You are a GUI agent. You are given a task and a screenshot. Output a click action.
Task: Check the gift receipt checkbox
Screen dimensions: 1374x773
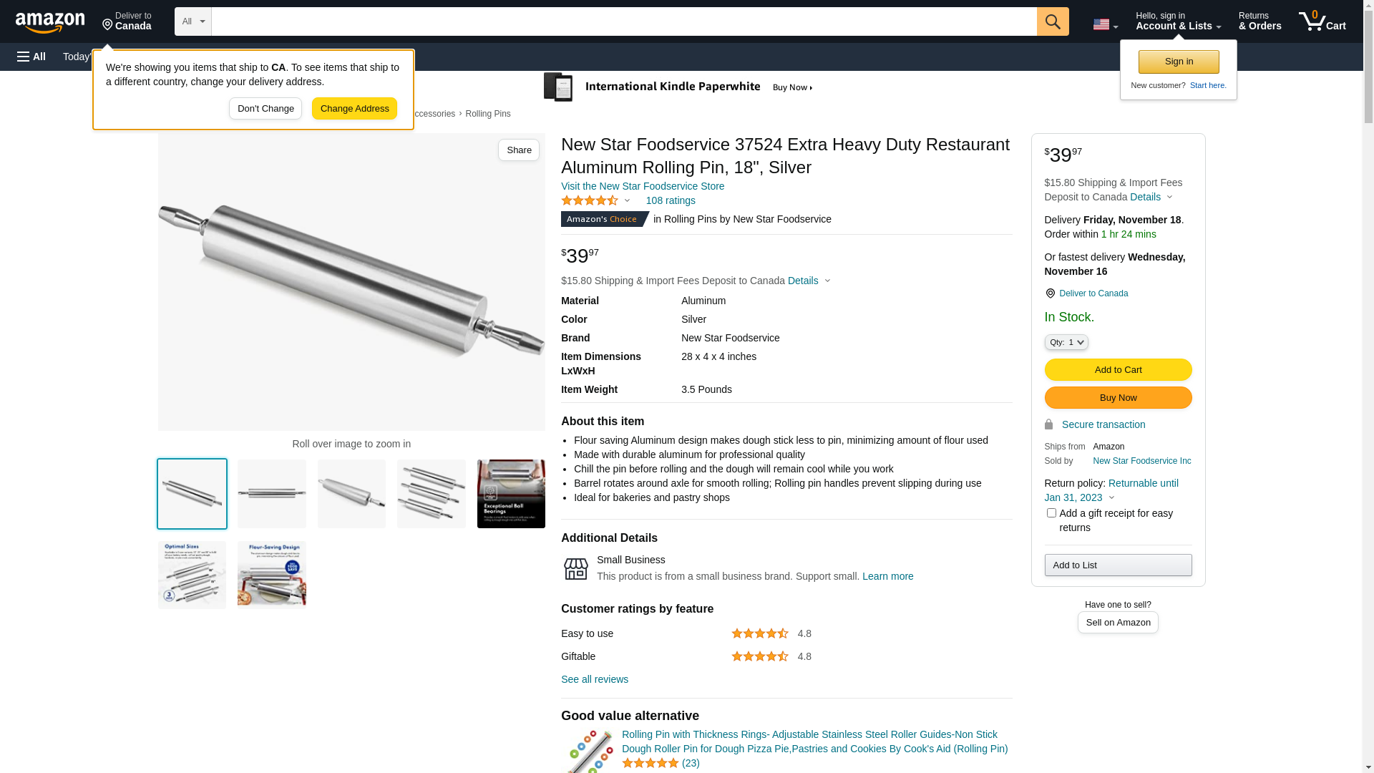[x=1051, y=513]
